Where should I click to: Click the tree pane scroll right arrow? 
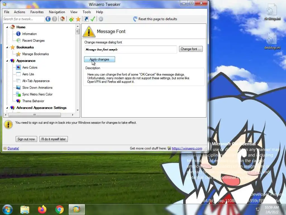coord(73,115)
